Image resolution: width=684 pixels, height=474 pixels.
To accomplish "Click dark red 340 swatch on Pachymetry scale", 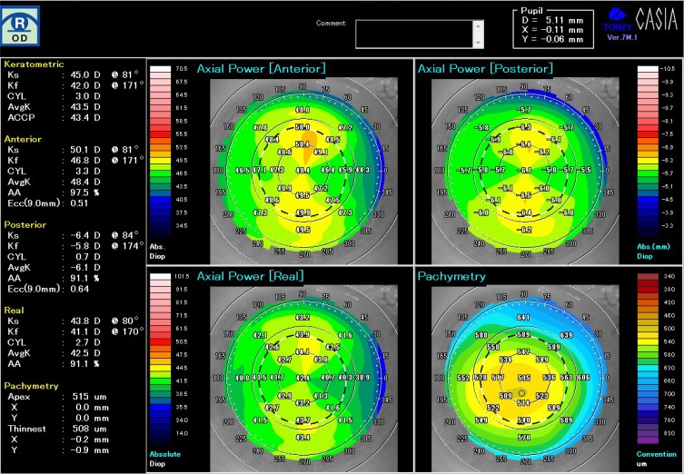I will pos(648,276).
